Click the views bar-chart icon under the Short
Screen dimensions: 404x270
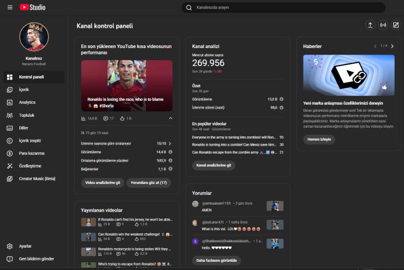pos(84,118)
